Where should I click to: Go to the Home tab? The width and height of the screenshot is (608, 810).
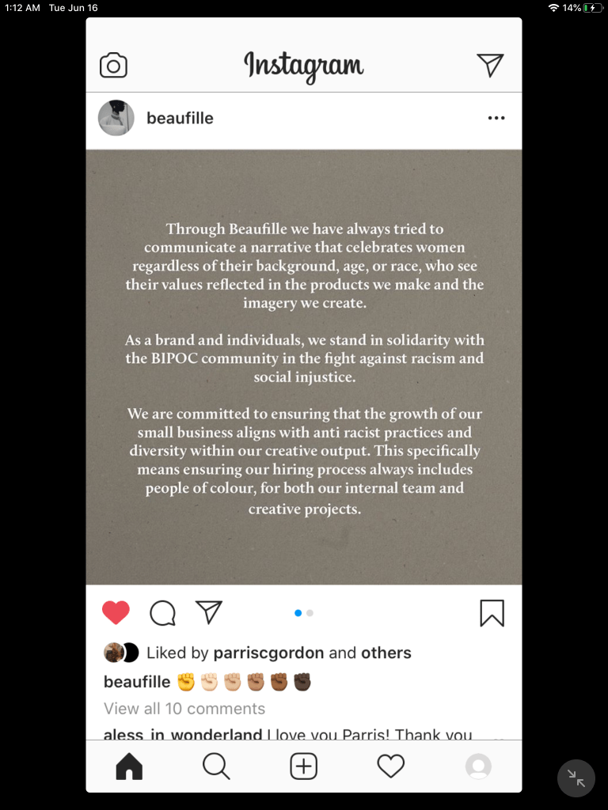(129, 766)
